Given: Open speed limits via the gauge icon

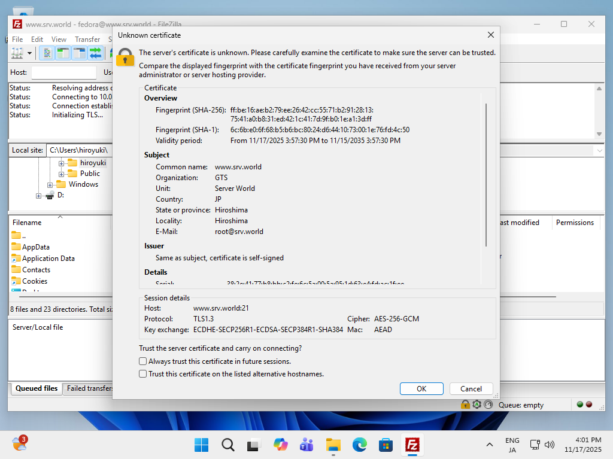Looking at the screenshot, I should [488, 405].
